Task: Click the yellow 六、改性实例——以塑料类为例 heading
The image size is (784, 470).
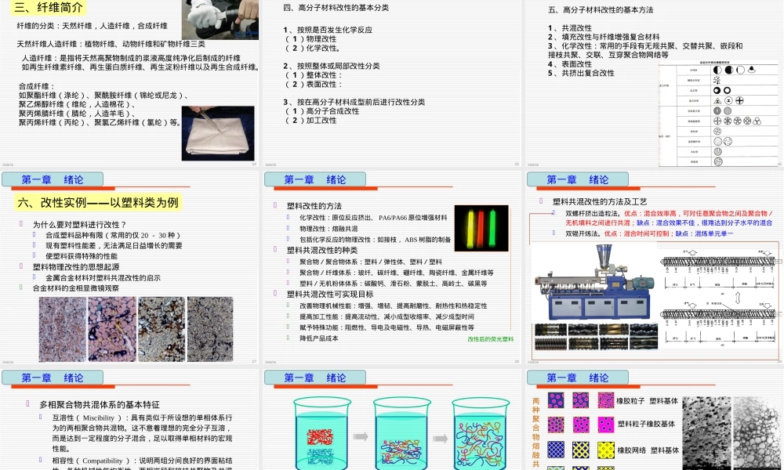Action: tap(97, 203)
